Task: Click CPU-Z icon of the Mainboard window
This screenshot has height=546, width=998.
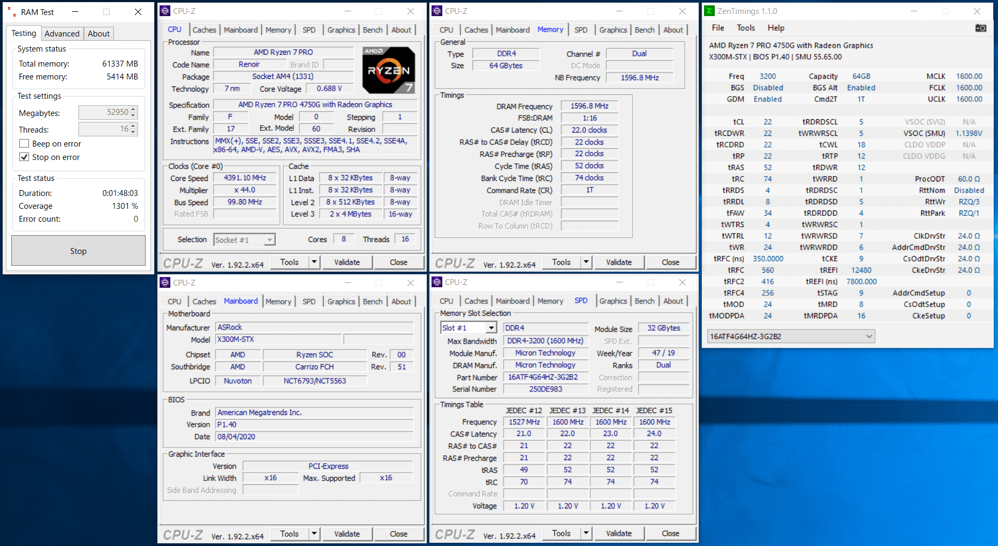Action: point(166,283)
